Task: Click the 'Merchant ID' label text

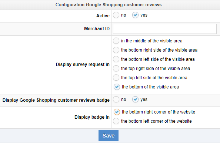Action: [97, 29]
